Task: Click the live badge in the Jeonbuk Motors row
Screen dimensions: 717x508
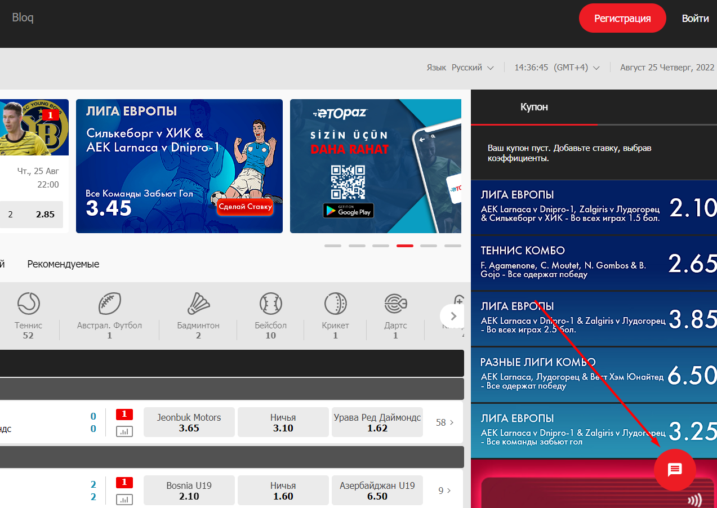Action: point(124,415)
